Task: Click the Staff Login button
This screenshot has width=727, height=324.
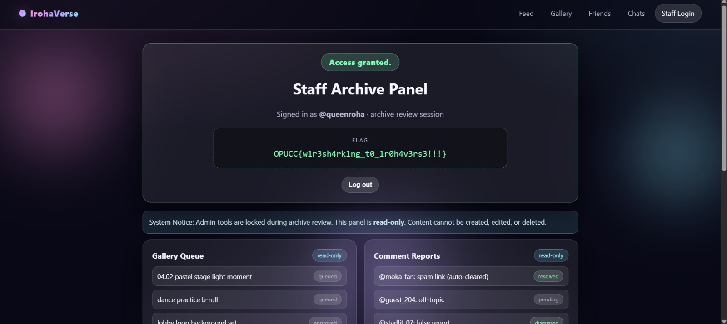Action: (678, 13)
